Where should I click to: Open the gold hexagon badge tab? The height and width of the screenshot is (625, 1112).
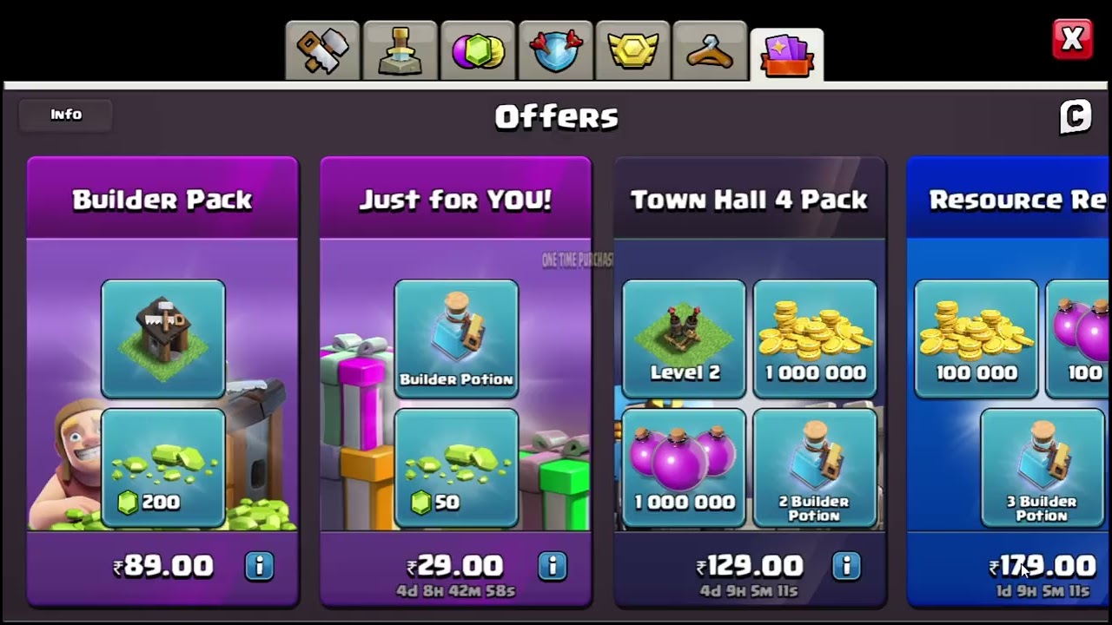tap(632, 51)
